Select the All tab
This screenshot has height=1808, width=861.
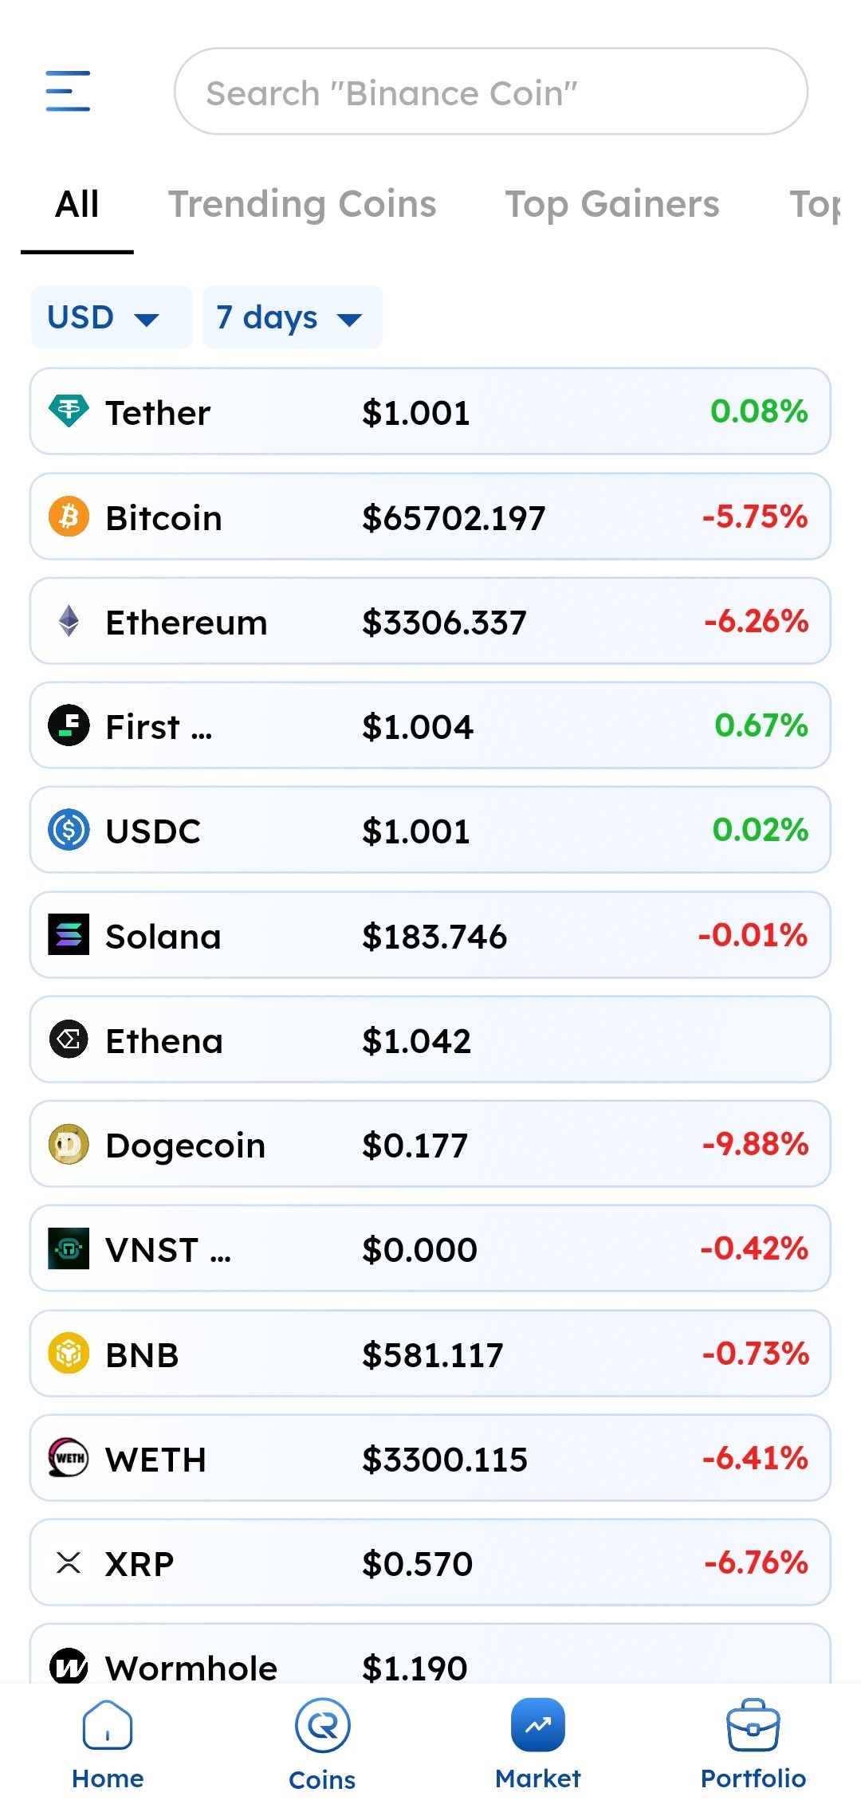pyautogui.click(x=77, y=204)
